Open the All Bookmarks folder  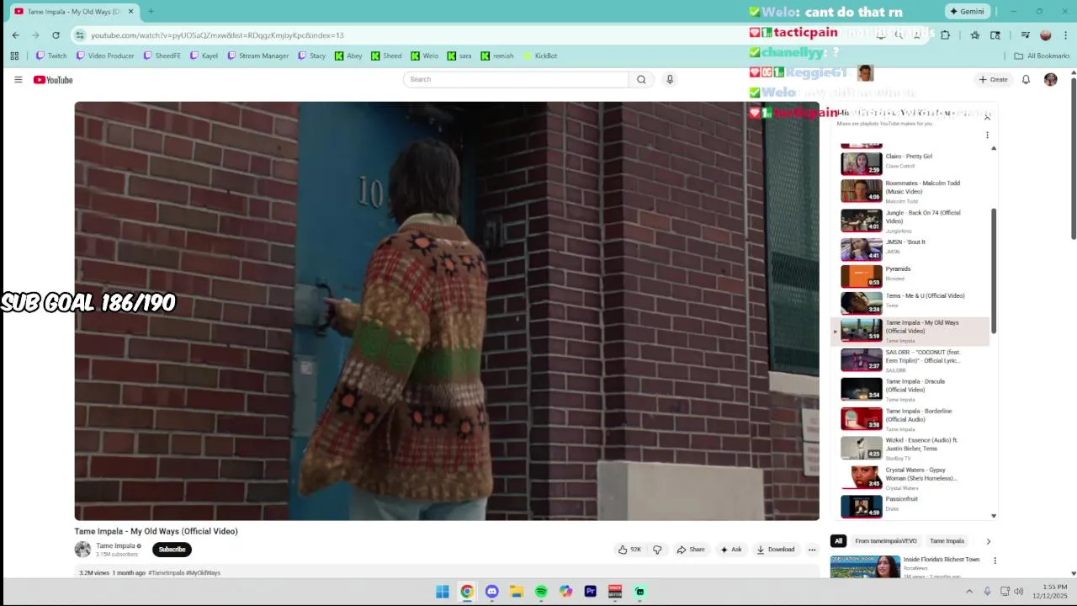[1042, 56]
